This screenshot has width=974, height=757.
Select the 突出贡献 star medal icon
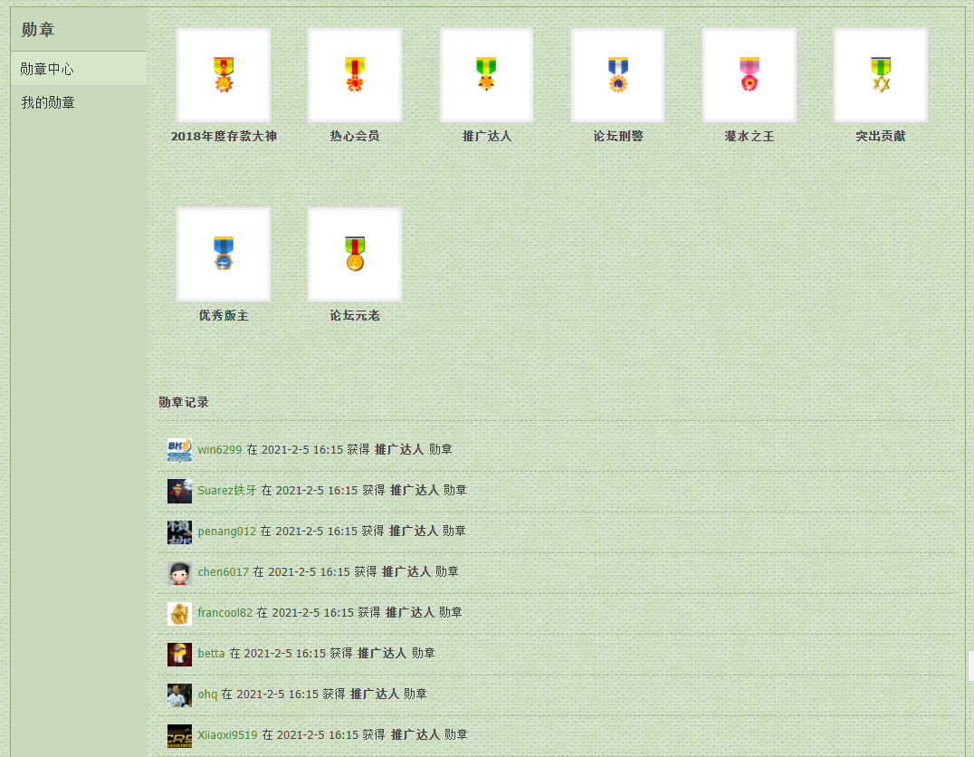881,75
